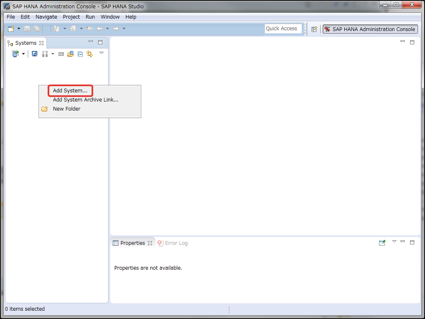Expand the Forward history dropdown arrow
The image size is (425, 319).
click(124, 29)
